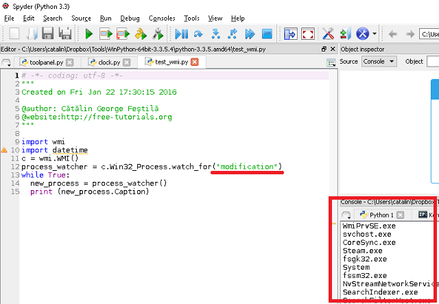Select the Python 1 console tab

coord(381,215)
